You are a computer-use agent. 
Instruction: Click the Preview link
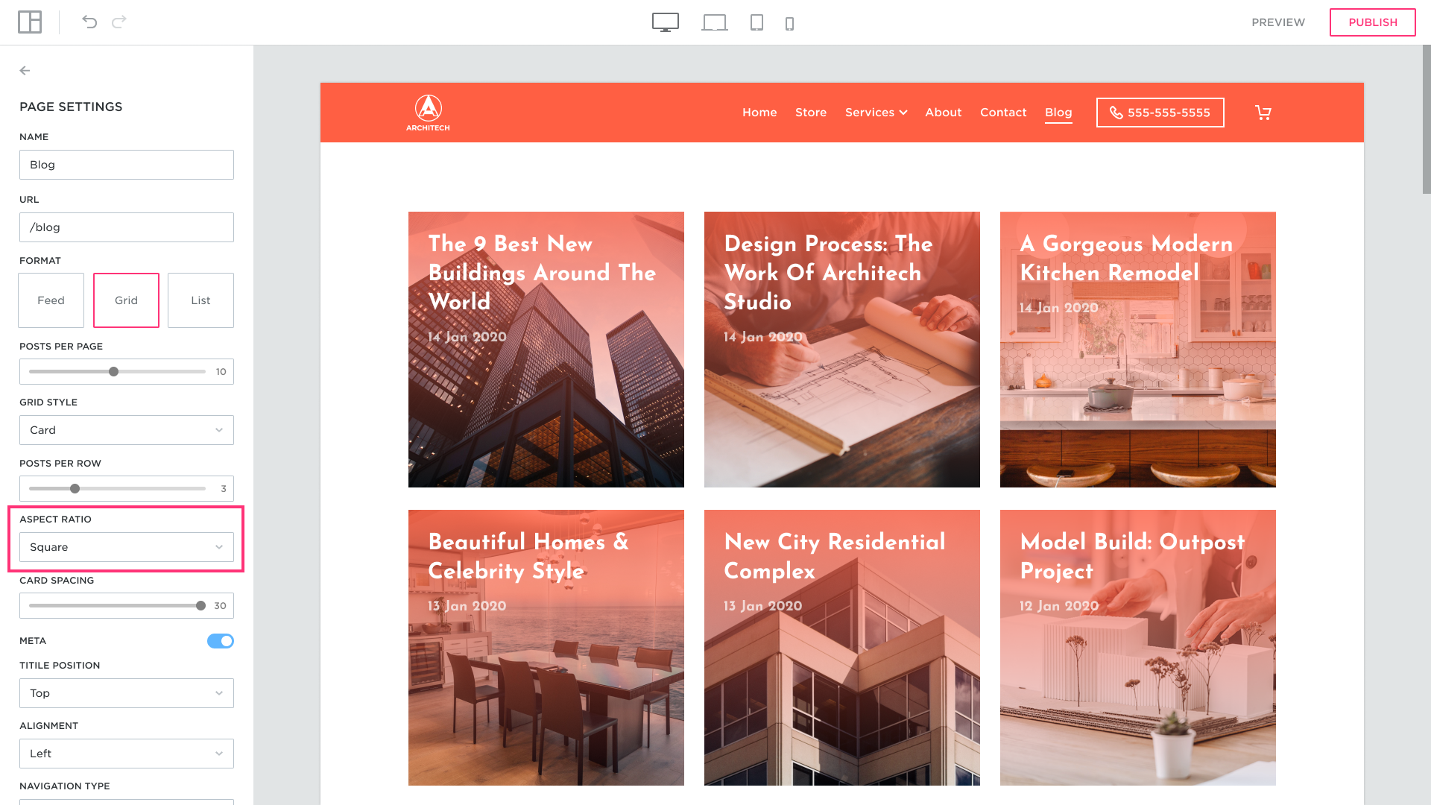tap(1277, 22)
